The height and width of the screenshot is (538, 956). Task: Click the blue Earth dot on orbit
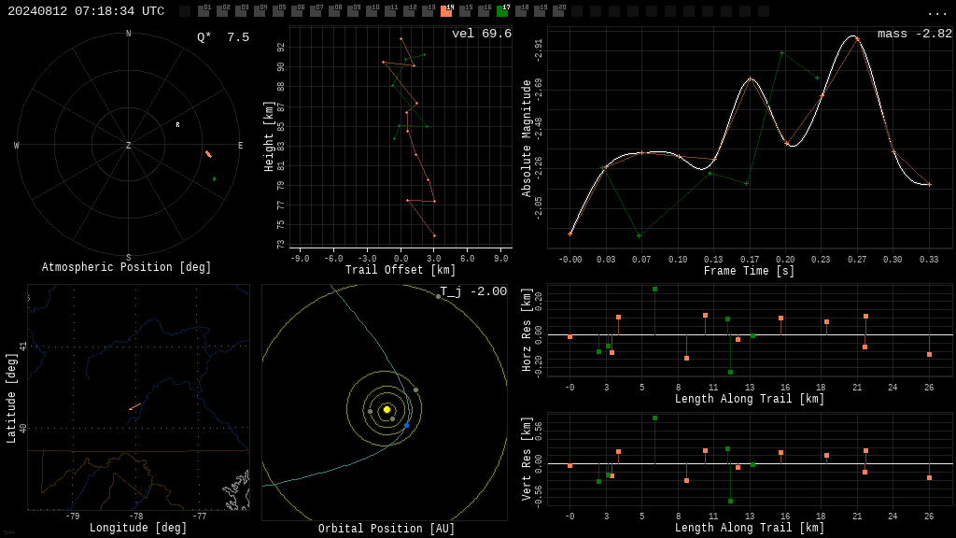pos(407,425)
